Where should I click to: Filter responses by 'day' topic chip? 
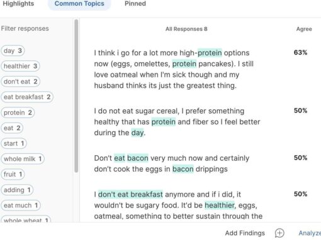tap(13, 51)
